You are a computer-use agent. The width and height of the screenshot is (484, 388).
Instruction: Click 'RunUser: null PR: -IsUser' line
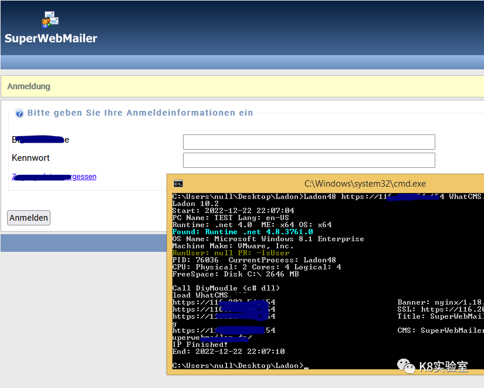pos(231,253)
